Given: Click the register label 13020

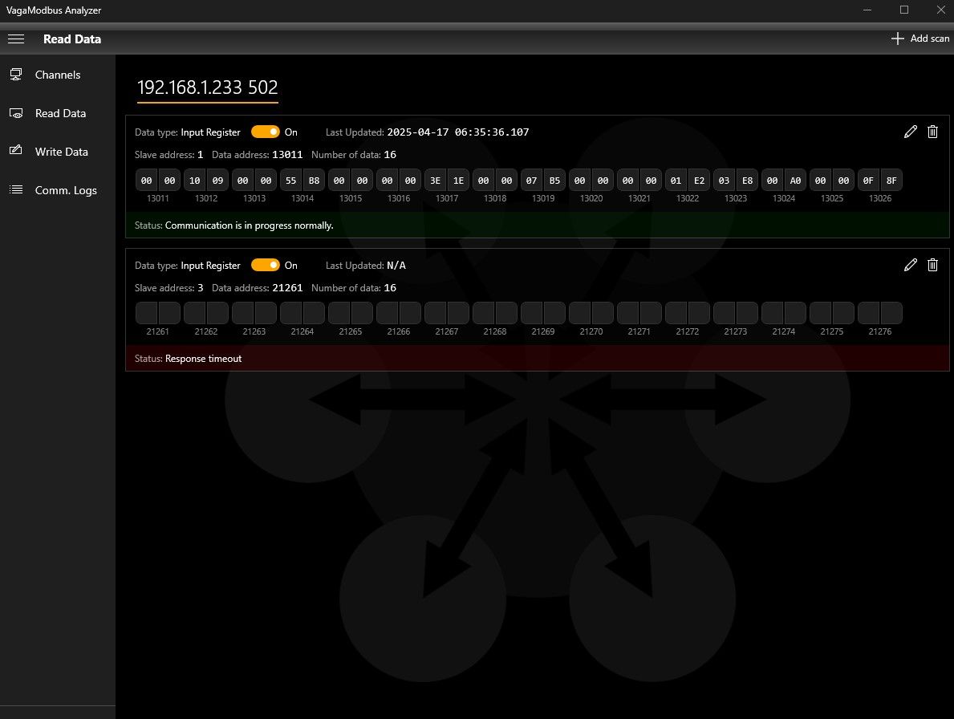Looking at the screenshot, I should click(x=591, y=198).
